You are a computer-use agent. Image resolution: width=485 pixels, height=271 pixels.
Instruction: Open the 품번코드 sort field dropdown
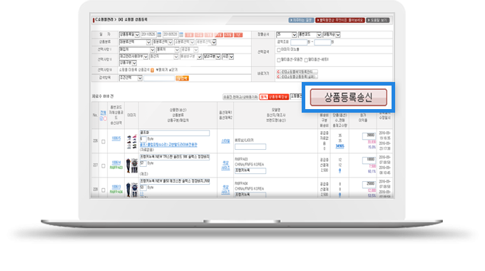[x=310, y=35]
